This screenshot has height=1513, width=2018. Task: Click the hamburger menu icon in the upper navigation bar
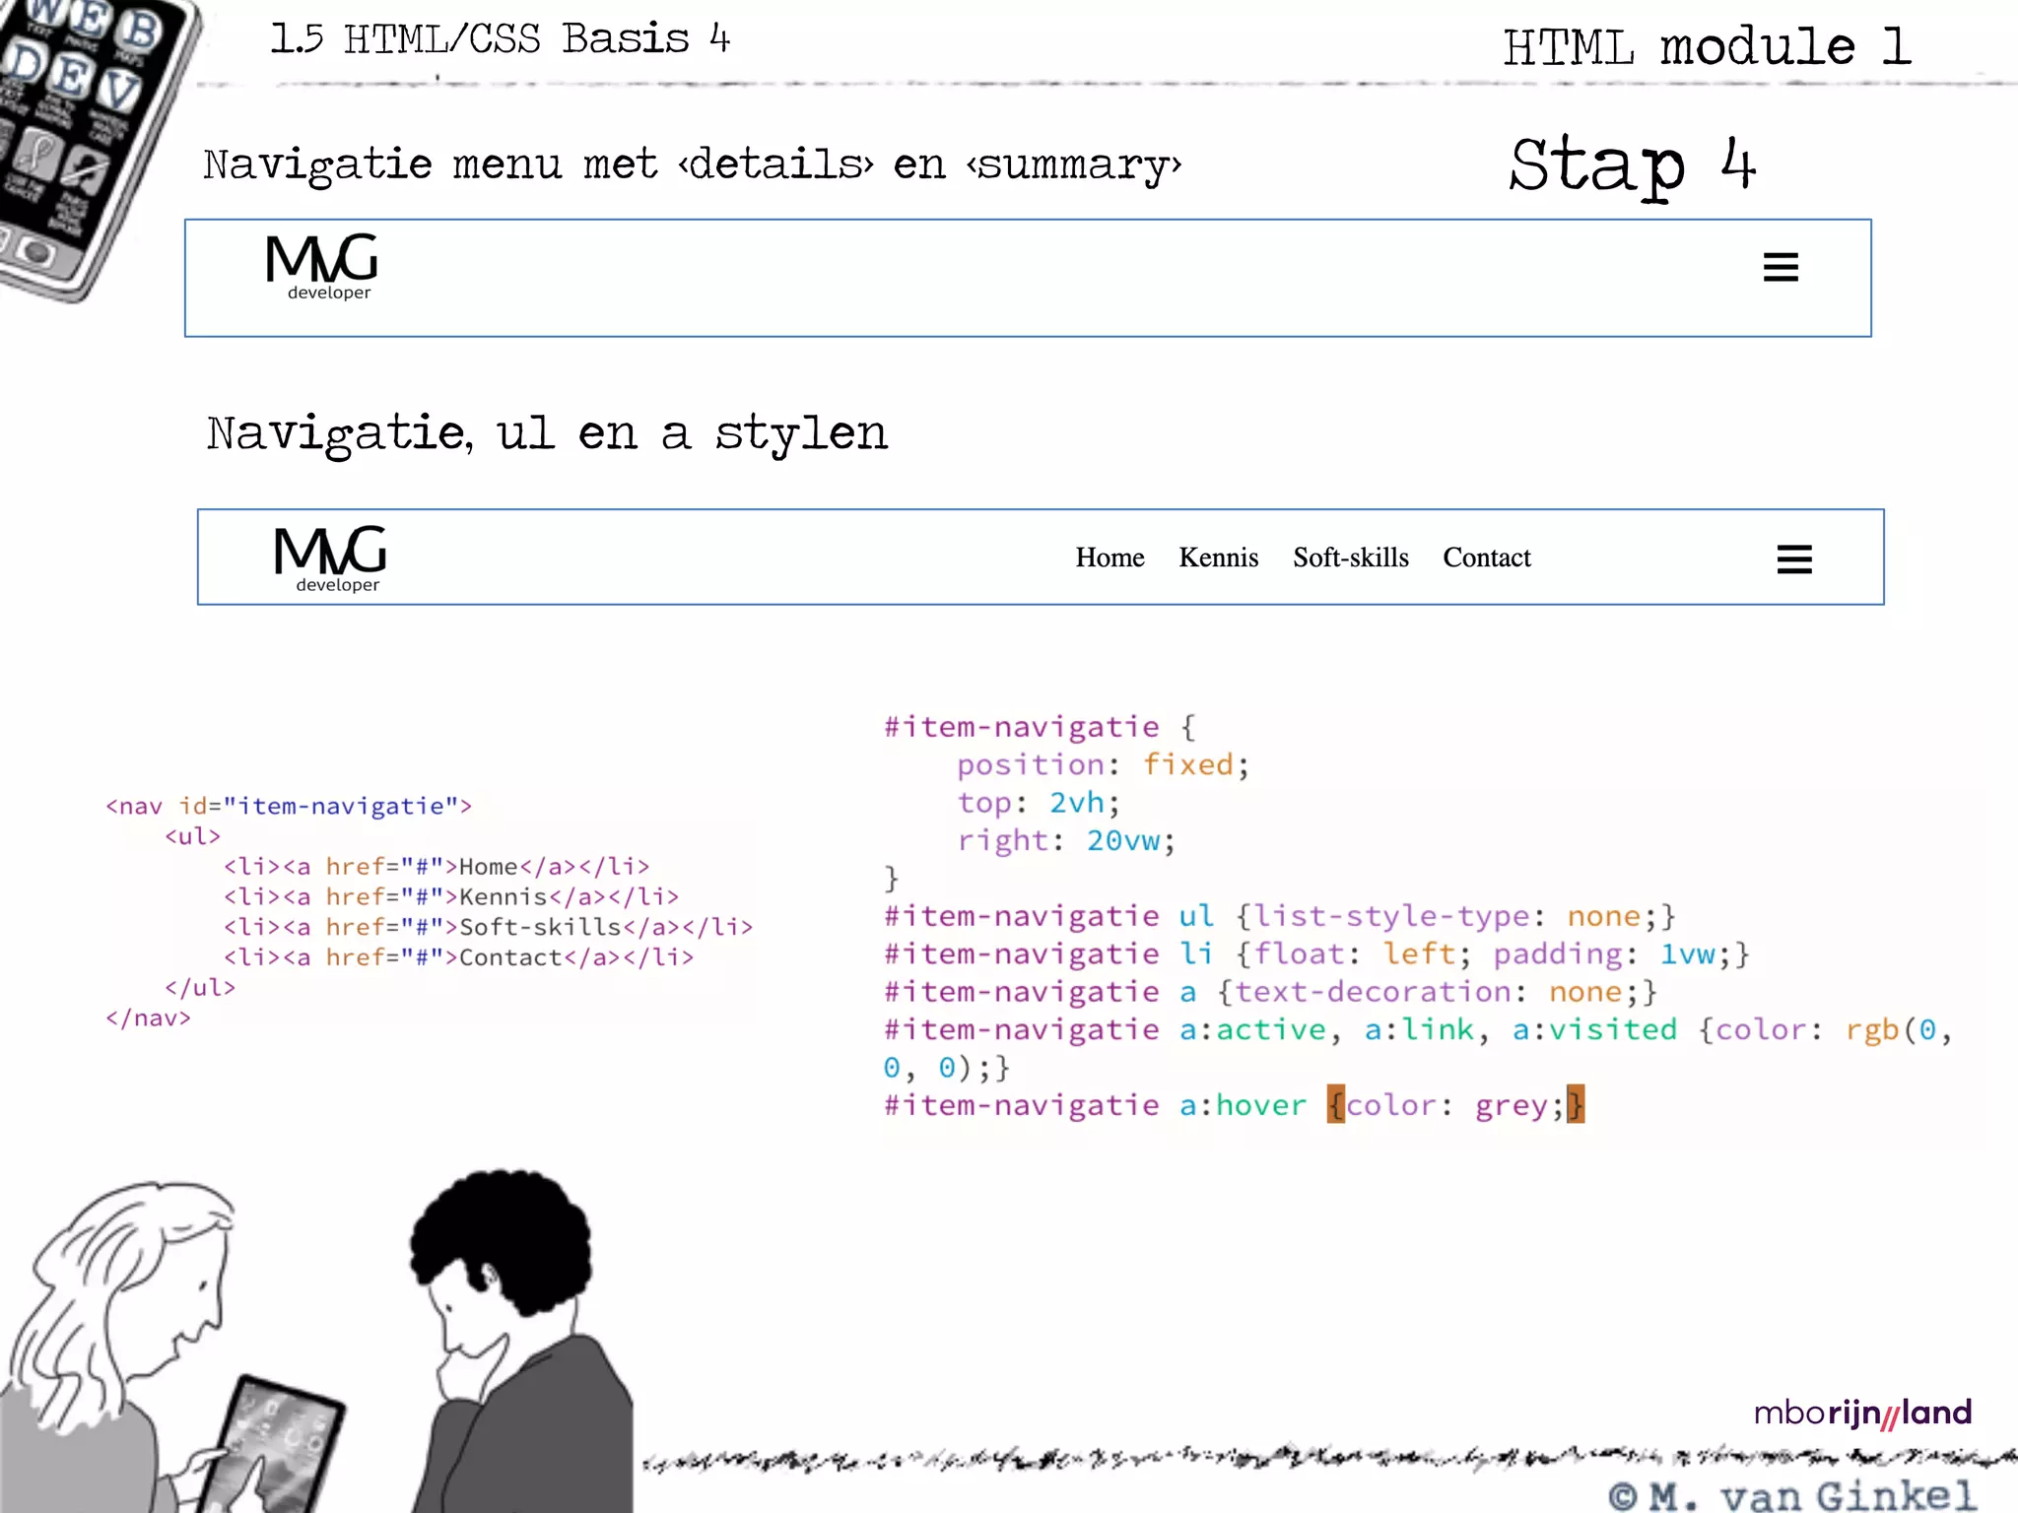[1781, 267]
